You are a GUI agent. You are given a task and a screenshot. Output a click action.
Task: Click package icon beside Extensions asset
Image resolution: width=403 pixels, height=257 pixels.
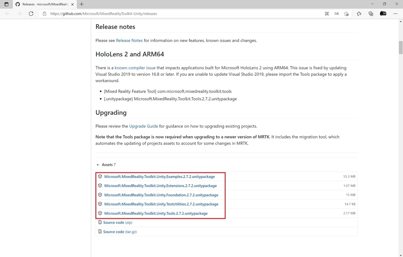[x=100, y=186]
